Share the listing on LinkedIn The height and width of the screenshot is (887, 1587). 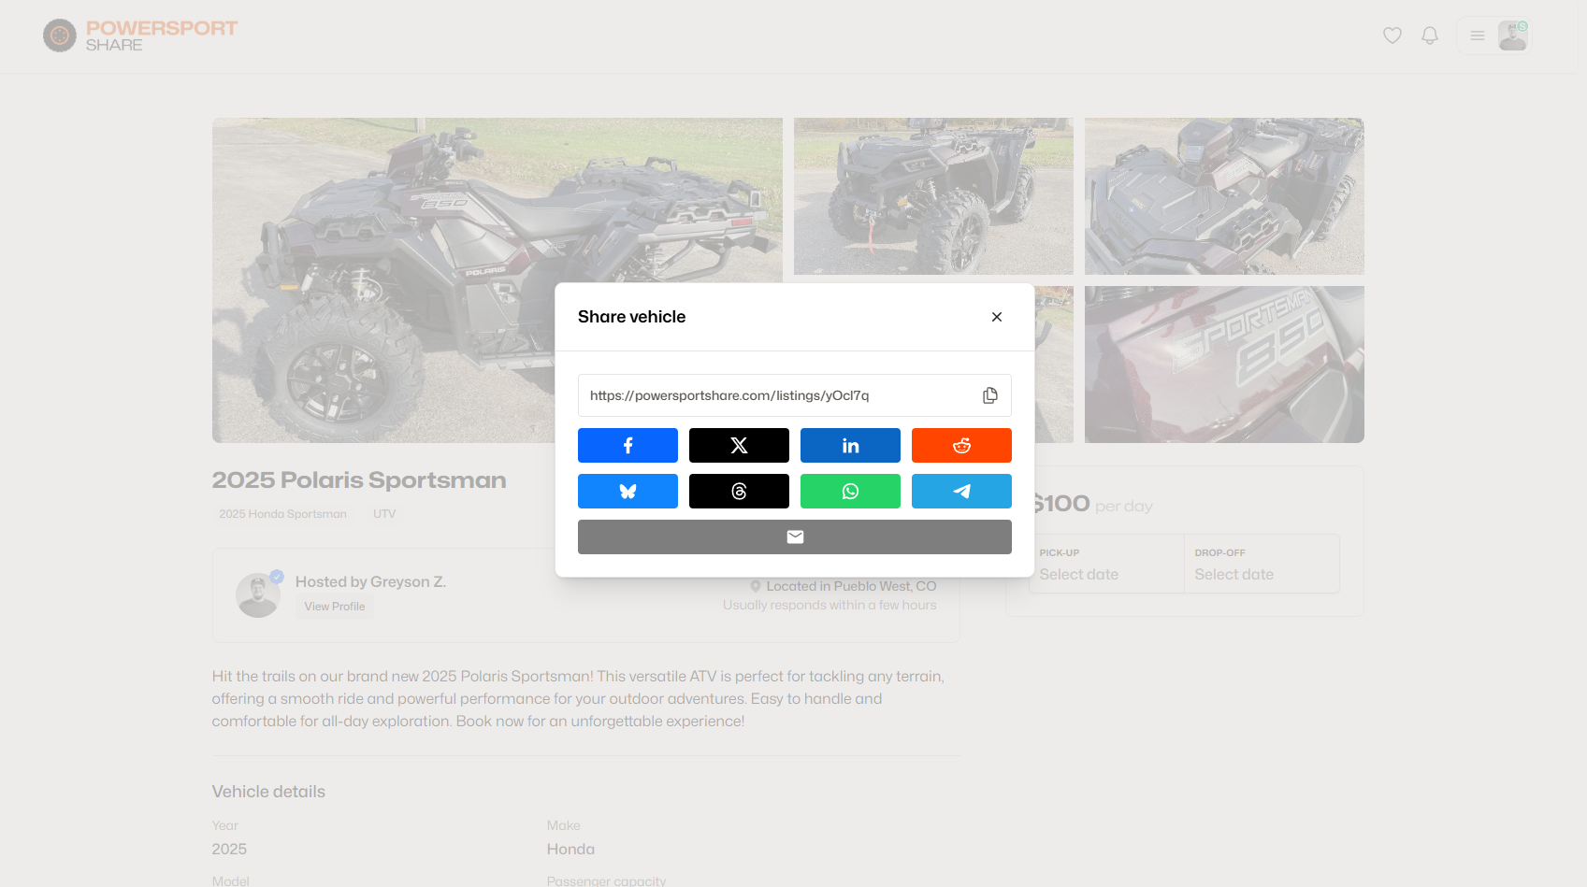[850, 445]
